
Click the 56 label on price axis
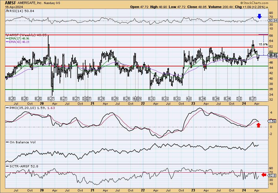pyautogui.click(x=271, y=36)
